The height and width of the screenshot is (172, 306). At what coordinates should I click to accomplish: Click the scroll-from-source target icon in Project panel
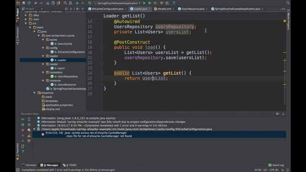click(x=66, y=9)
